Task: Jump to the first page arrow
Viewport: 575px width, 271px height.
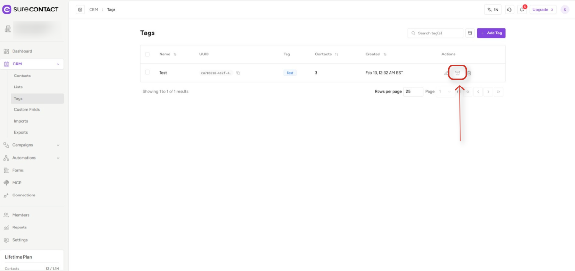Action: click(x=468, y=91)
